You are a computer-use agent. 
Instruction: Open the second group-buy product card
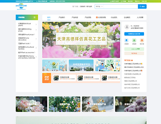click(88, 78)
